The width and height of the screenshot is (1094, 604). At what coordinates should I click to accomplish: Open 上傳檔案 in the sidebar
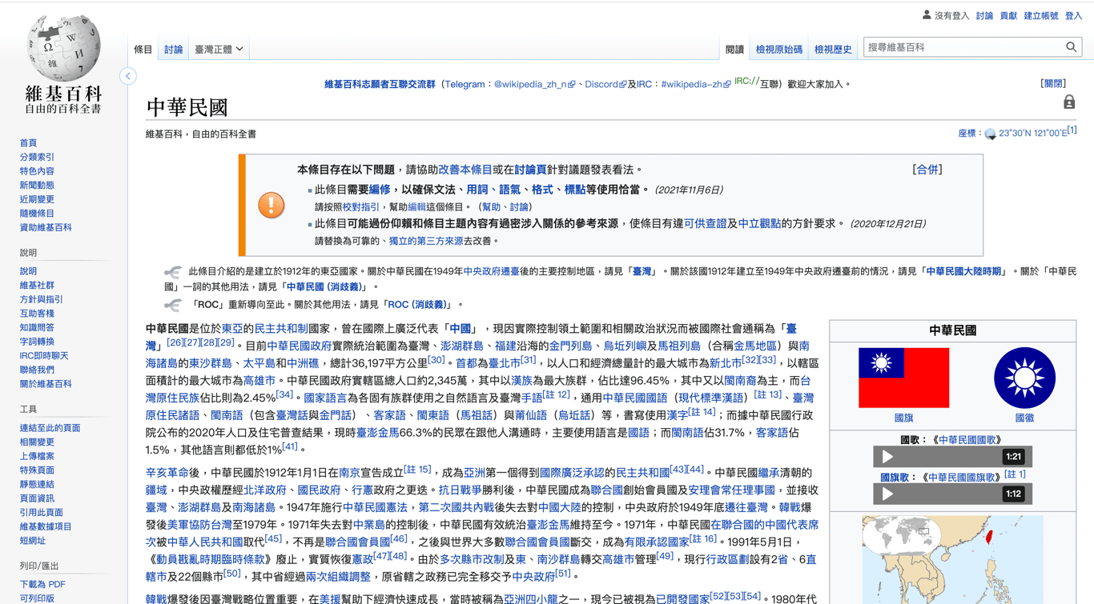pyautogui.click(x=37, y=456)
